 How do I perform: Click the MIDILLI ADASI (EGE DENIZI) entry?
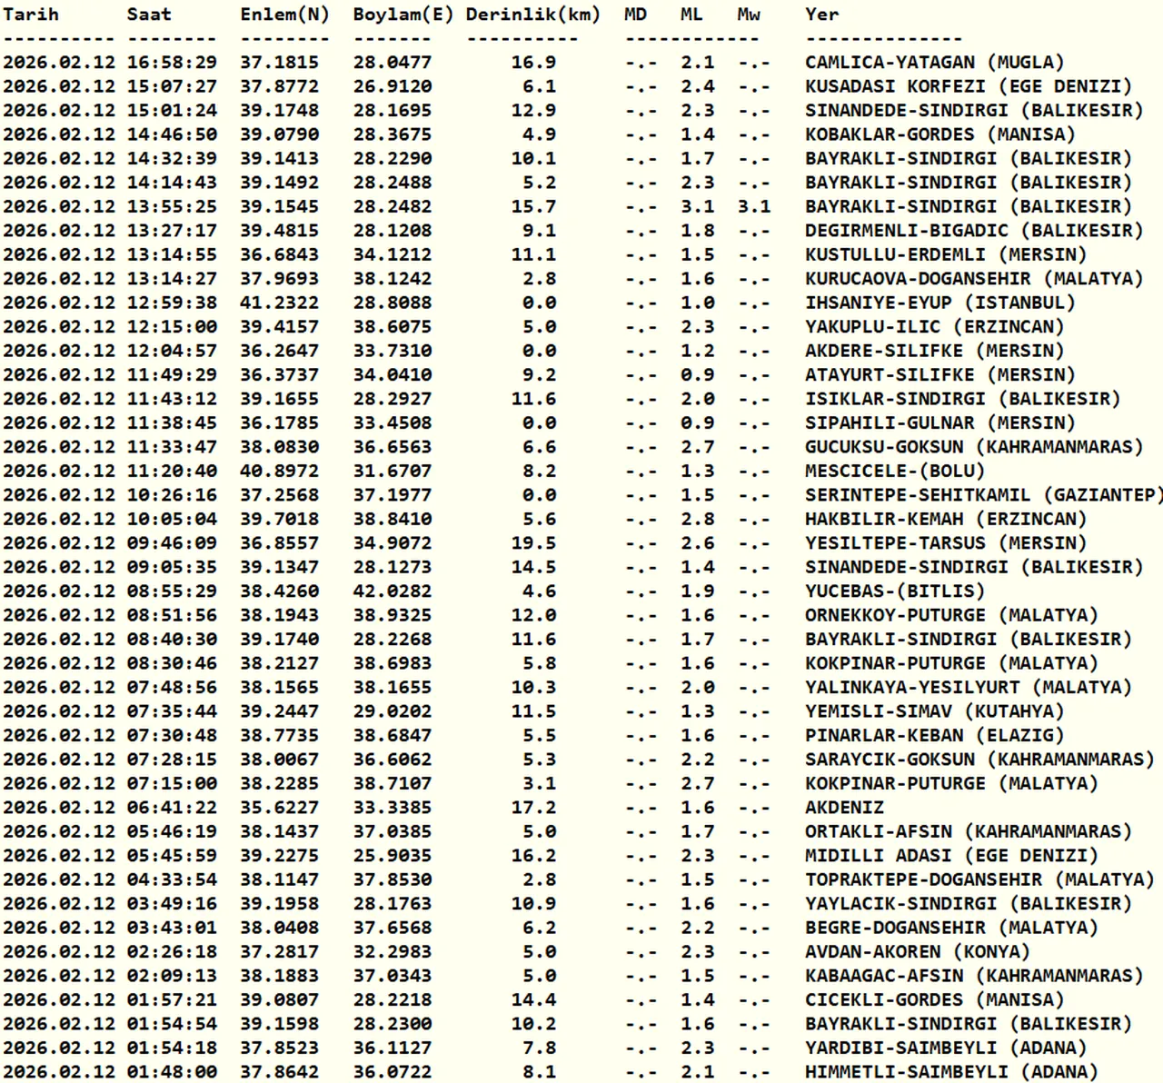click(951, 856)
